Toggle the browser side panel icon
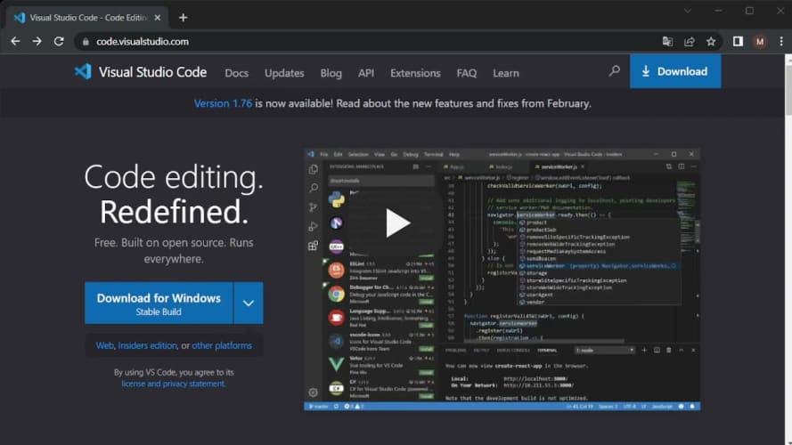 click(738, 41)
